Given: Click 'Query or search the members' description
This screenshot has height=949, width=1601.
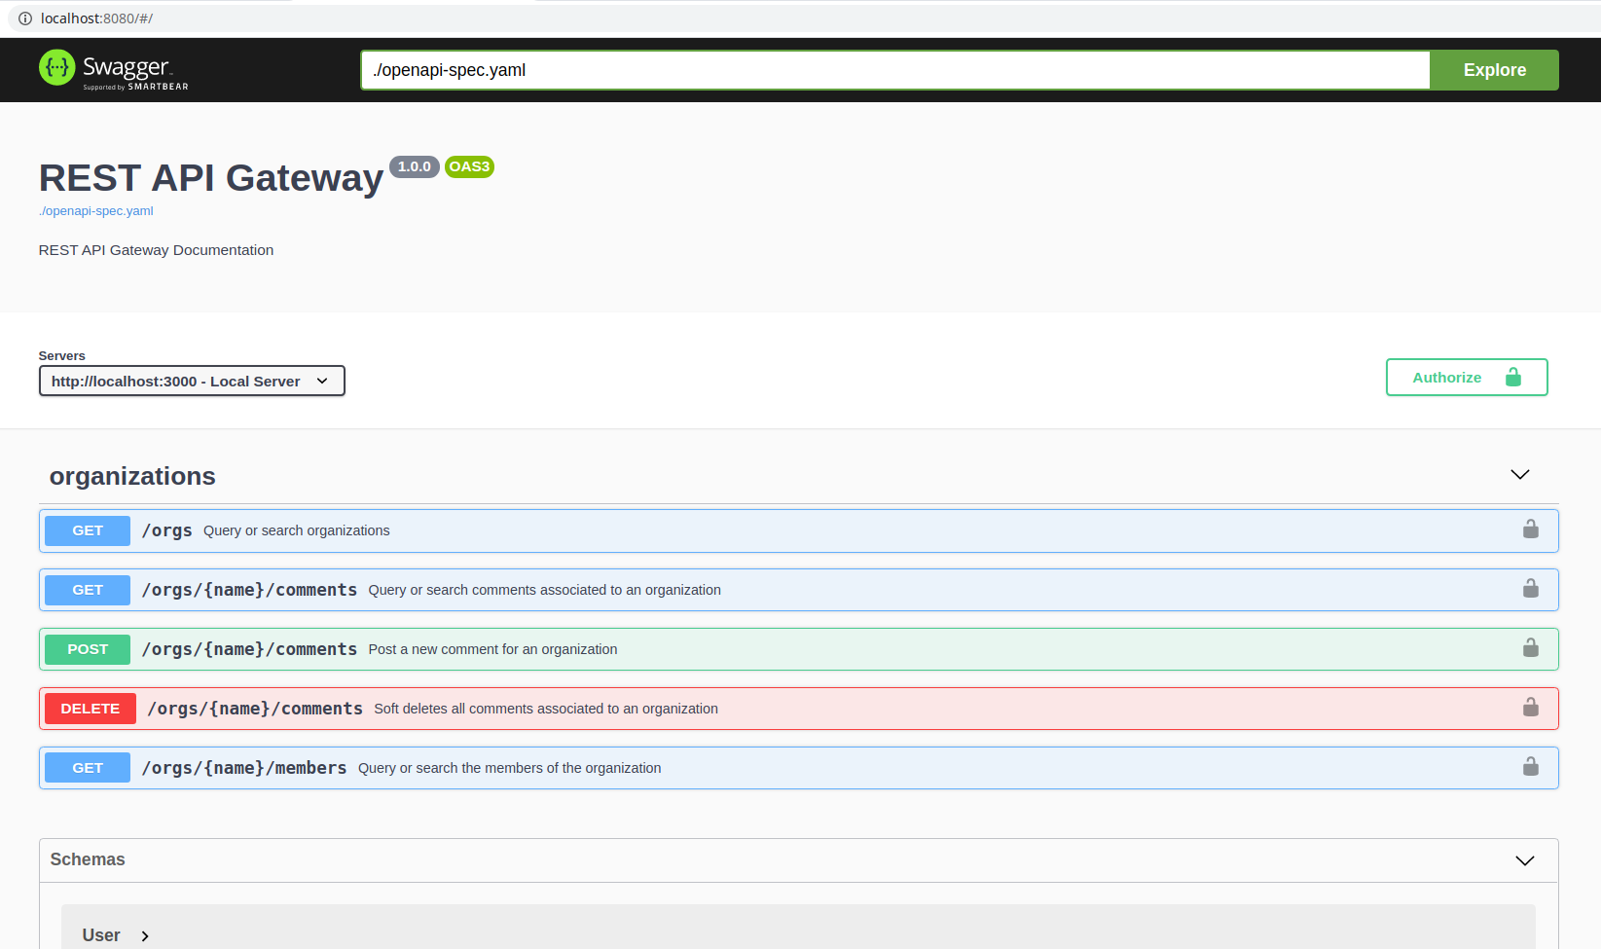Looking at the screenshot, I should pyautogui.click(x=510, y=768).
